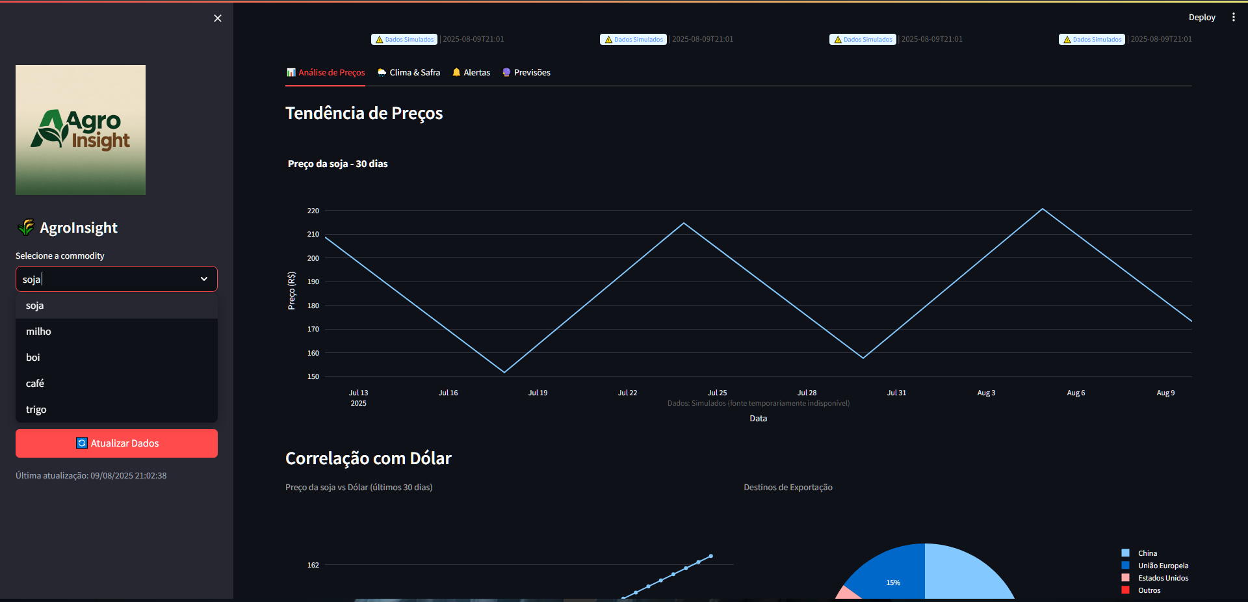
Task: Toggle União Europeia in the export legend
Action: pos(1155,566)
